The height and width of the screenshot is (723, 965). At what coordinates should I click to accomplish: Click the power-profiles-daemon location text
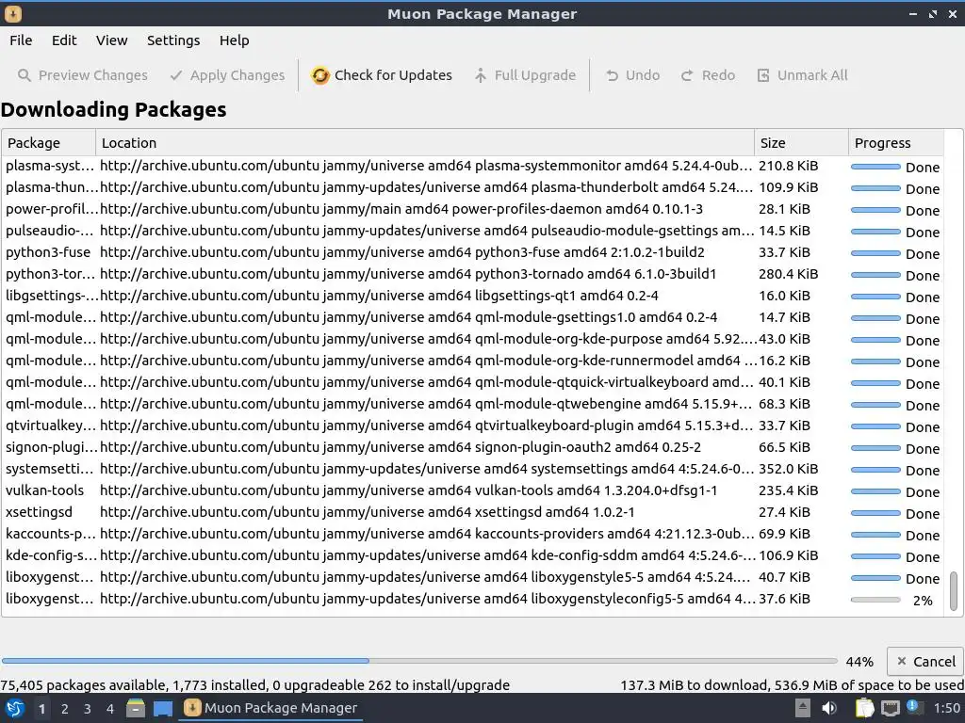pyautogui.click(x=401, y=210)
